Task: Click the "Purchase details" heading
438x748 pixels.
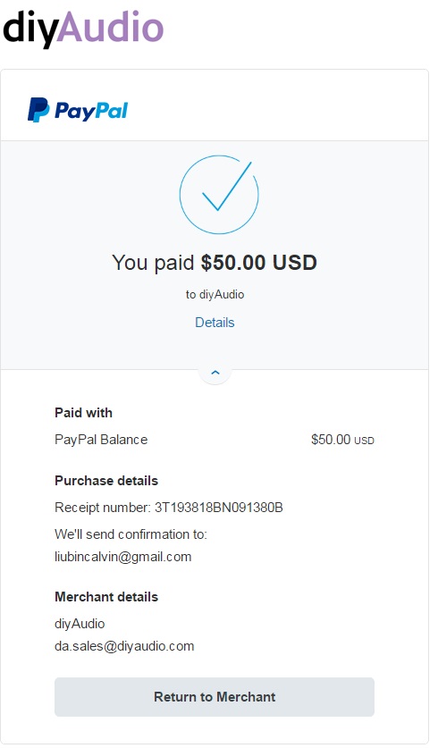Action: point(106,481)
